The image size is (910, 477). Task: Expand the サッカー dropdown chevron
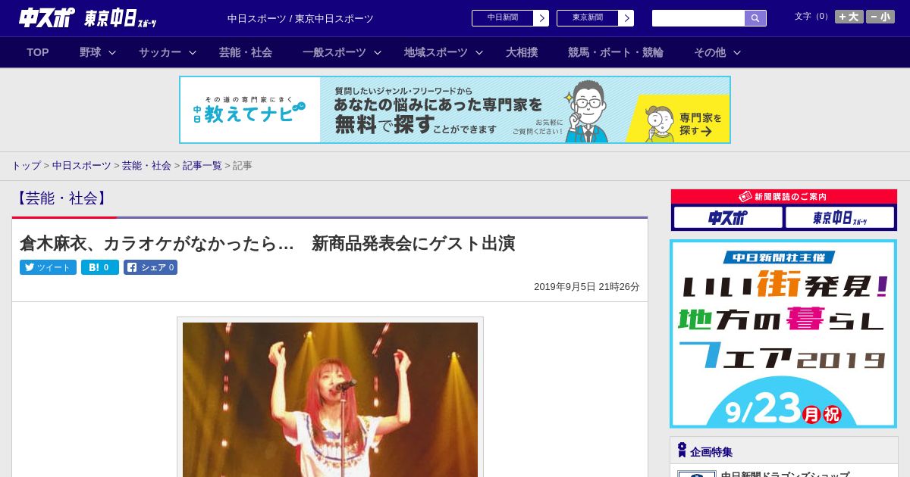(193, 52)
